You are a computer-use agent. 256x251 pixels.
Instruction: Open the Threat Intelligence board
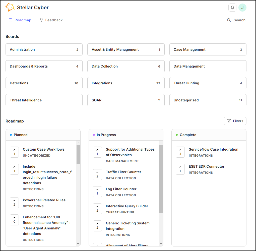pos(44,100)
